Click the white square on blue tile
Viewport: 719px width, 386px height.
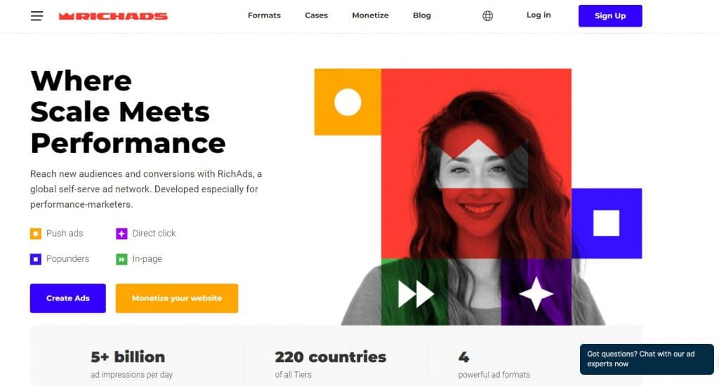coord(606,223)
